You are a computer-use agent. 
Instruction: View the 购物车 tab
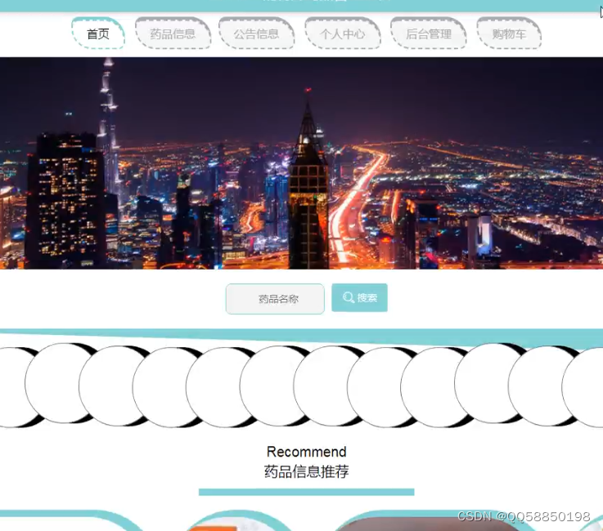coord(509,33)
